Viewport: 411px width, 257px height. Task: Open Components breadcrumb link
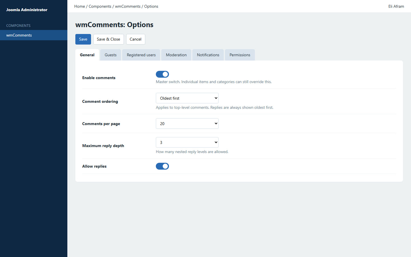100,6
